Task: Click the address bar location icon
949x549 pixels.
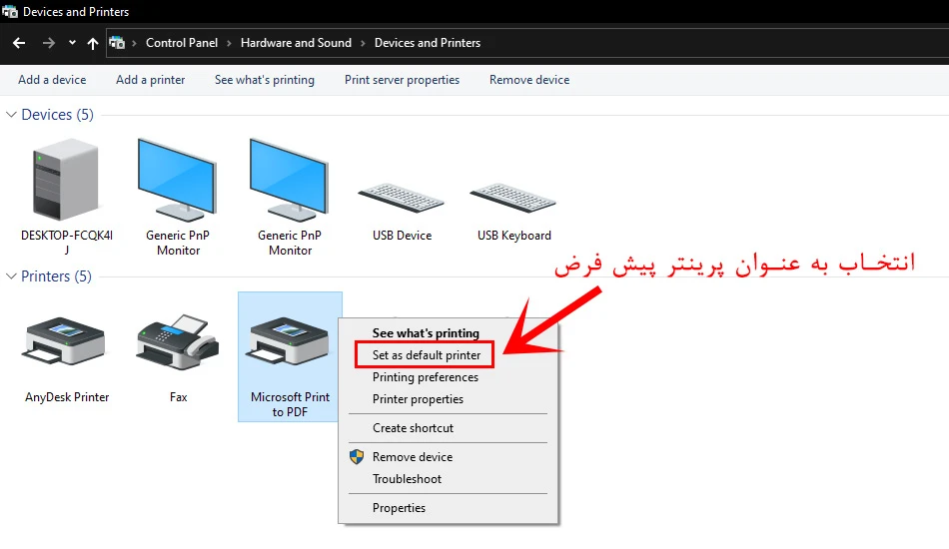Action: point(117,42)
